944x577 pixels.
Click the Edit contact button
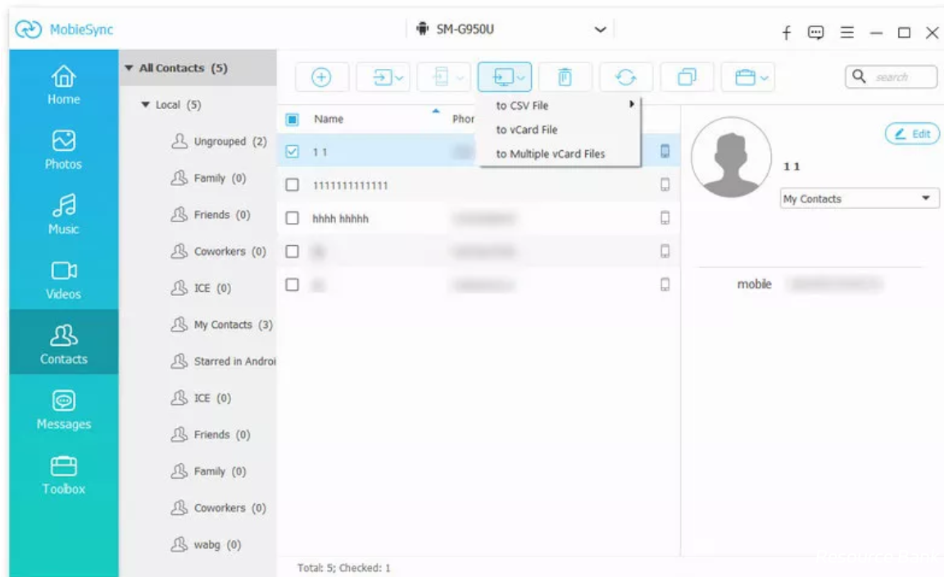click(912, 134)
